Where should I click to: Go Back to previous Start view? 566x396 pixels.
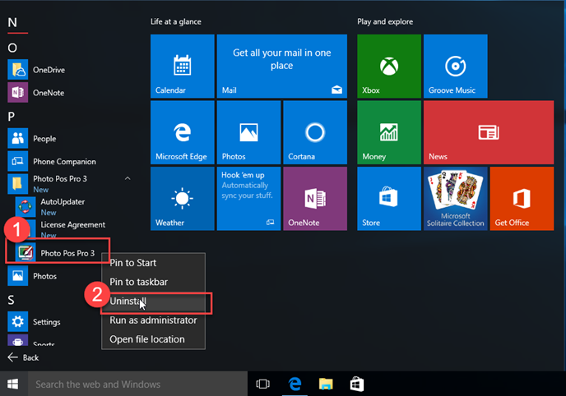[24, 357]
